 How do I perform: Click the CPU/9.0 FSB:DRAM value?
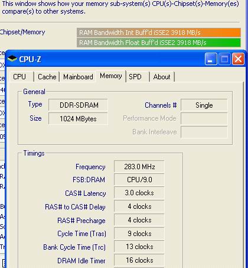pos(139,180)
